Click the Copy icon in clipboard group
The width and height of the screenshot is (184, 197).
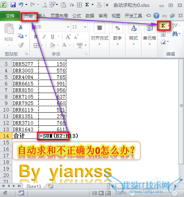[20, 36]
